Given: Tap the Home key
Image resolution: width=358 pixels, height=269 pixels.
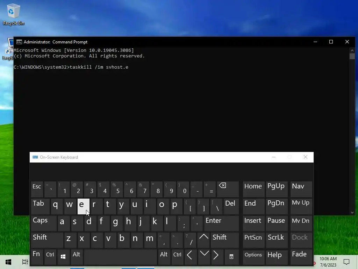Looking at the screenshot, I should coord(253,189).
